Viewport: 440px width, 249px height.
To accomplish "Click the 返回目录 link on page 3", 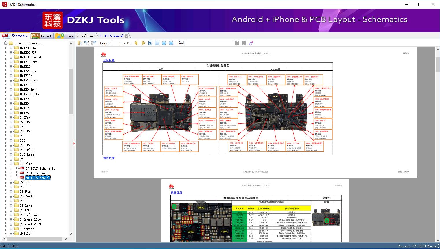I will (x=176, y=193).
